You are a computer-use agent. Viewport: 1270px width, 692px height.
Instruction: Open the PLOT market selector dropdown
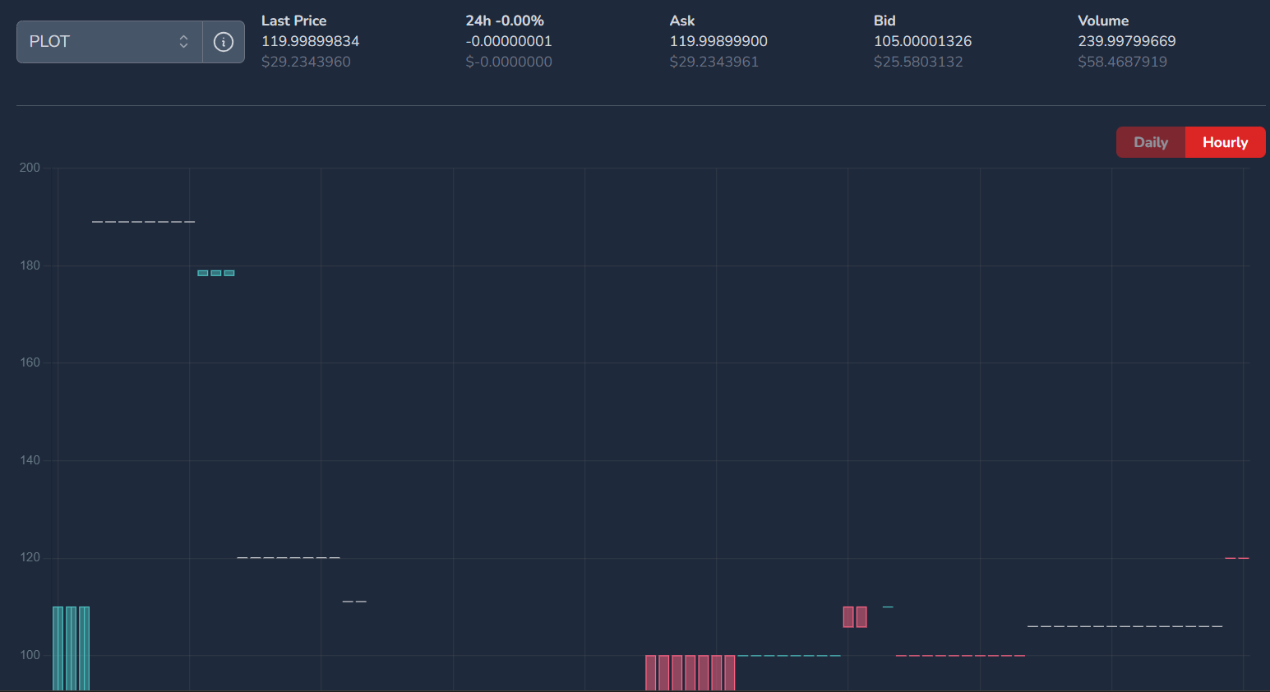(109, 42)
